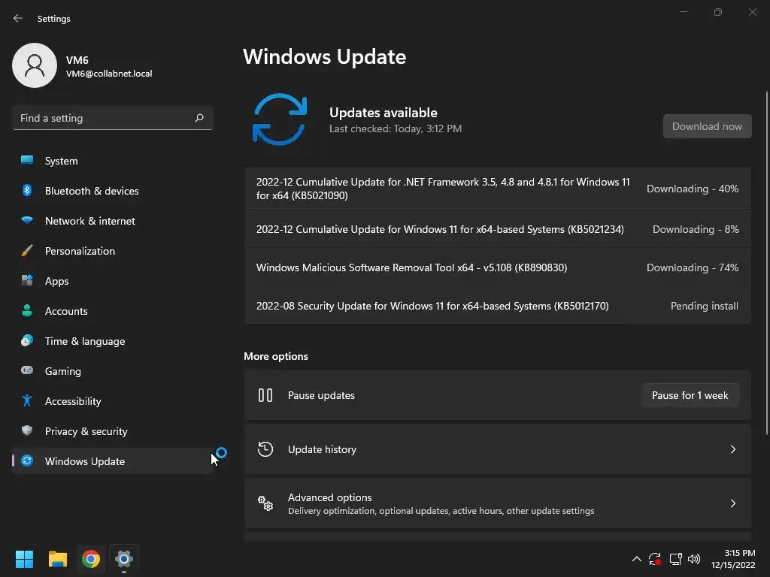
Task: Click the Accessibility figure icon
Action: pyautogui.click(x=27, y=401)
